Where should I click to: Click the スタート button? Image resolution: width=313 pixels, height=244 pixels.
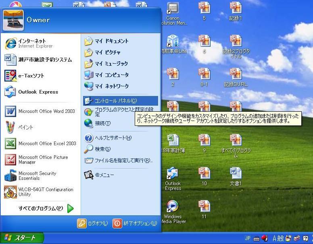[x=22, y=238]
